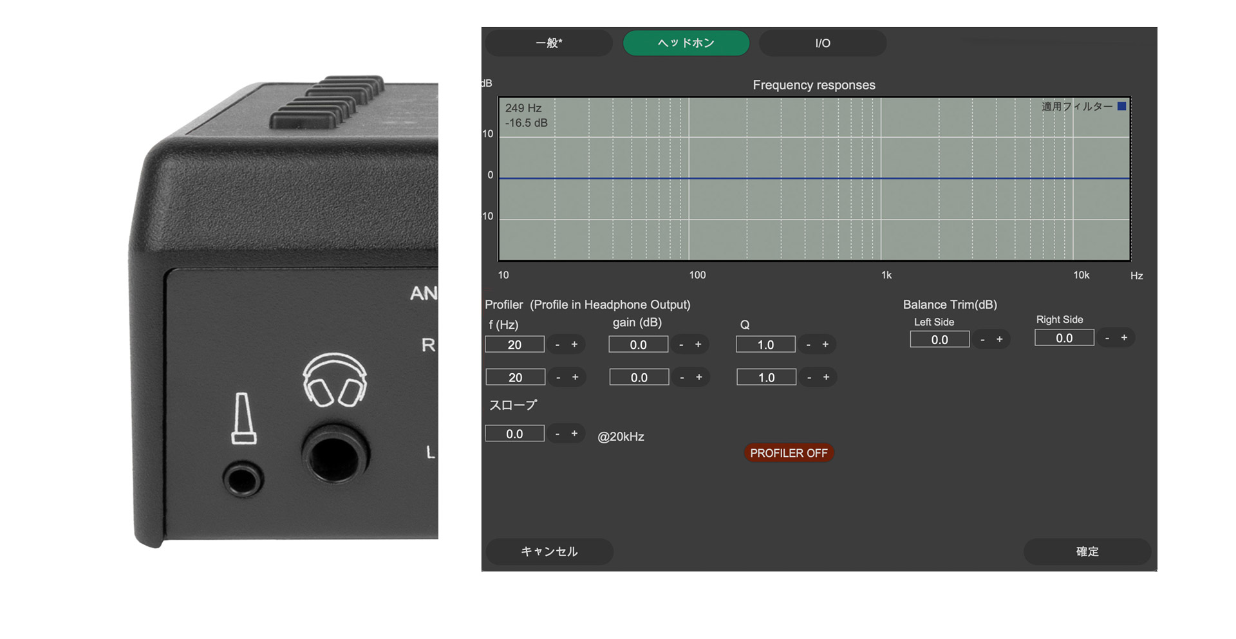The image size is (1236, 639).
Task: Decrease Right Side balance trim
Action: pos(1107,338)
